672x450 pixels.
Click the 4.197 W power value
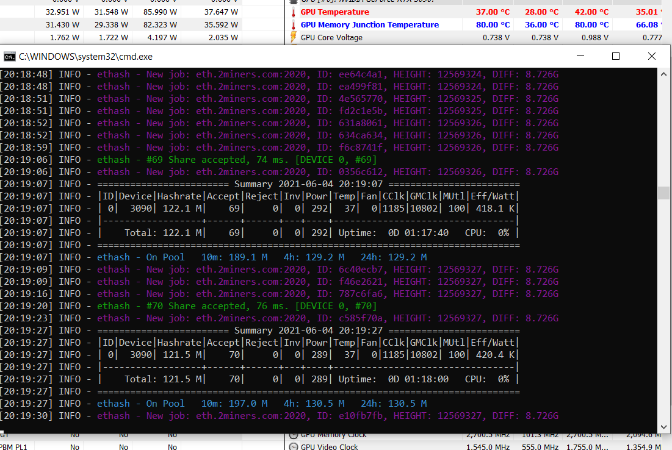pos(162,38)
